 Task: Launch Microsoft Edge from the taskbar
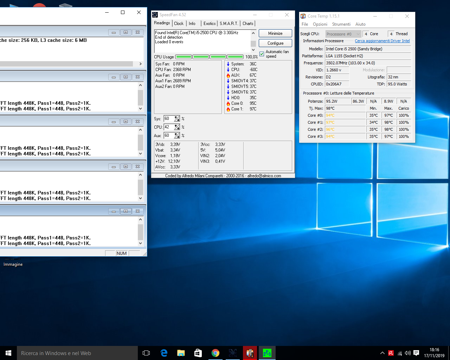coord(164,353)
